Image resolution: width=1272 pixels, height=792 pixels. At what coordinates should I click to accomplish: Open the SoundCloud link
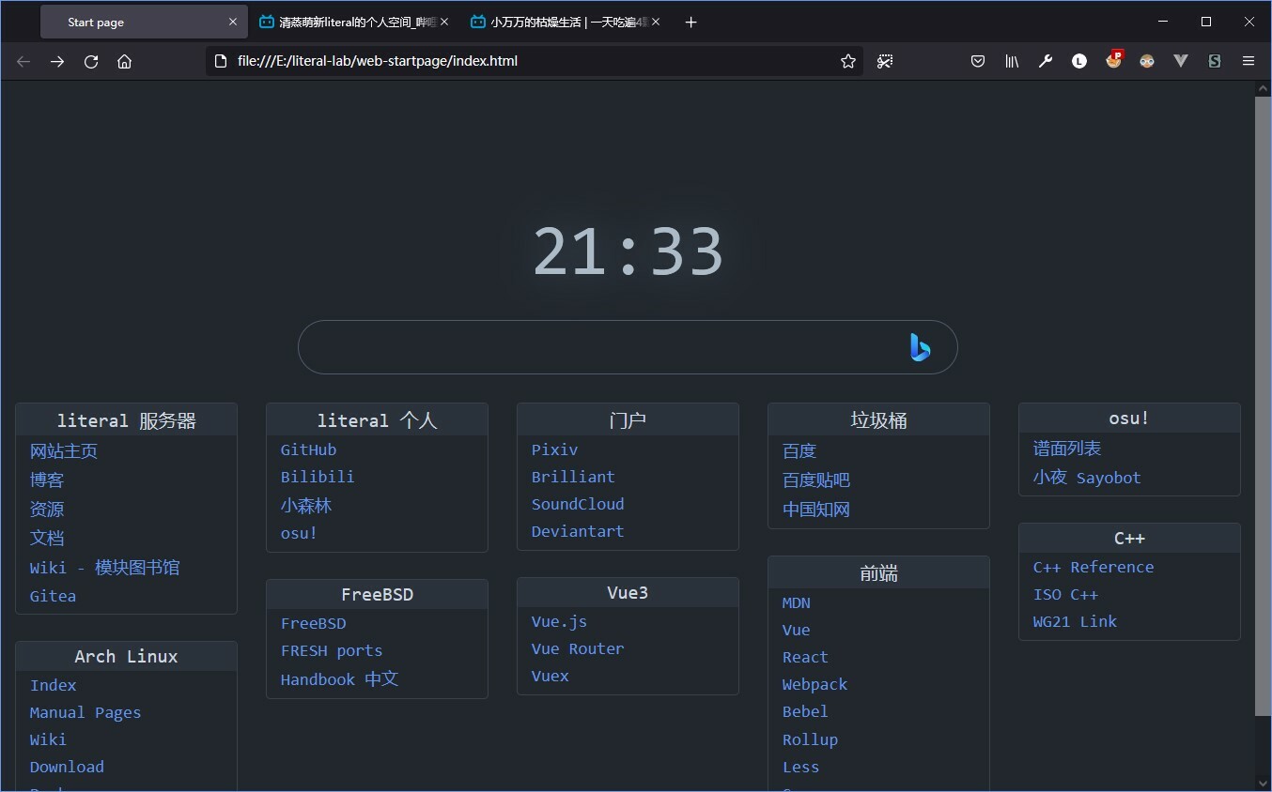[578, 504]
